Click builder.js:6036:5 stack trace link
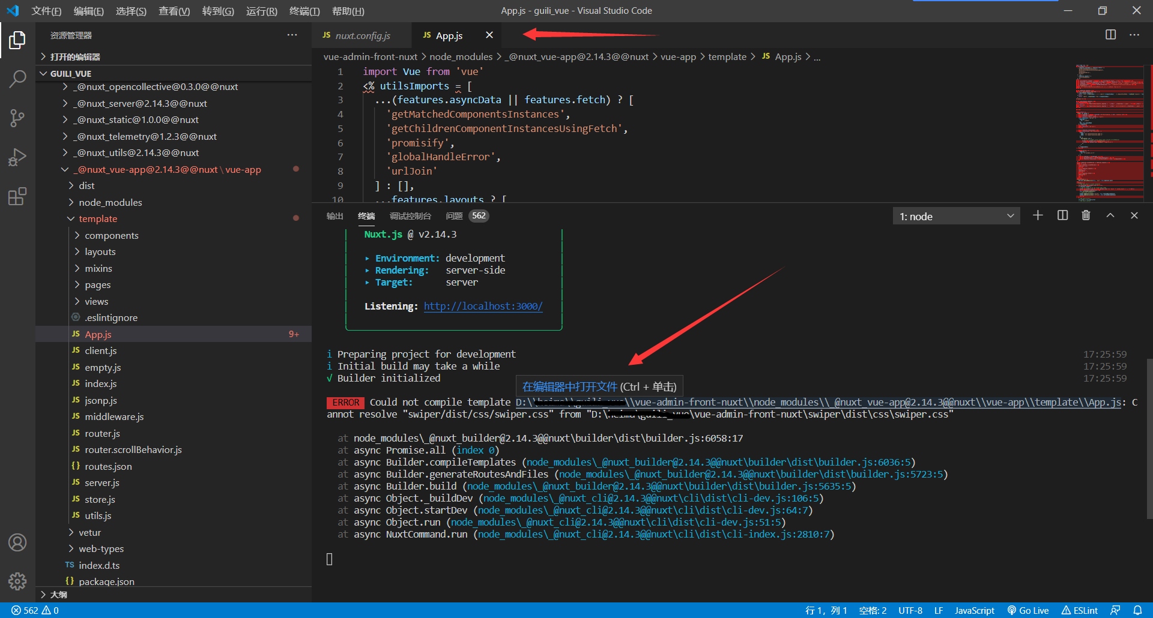Screen dimensions: 1153x618 (x=718, y=462)
